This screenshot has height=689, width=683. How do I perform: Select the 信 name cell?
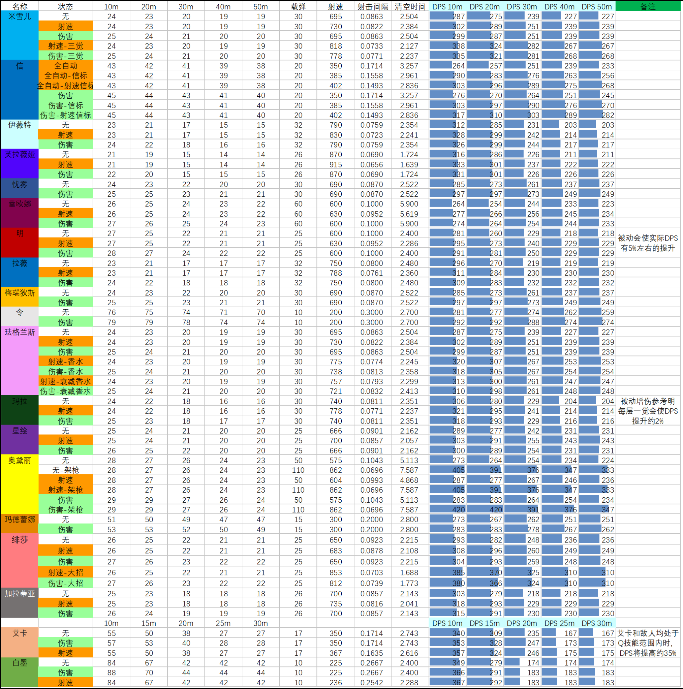pos(20,89)
